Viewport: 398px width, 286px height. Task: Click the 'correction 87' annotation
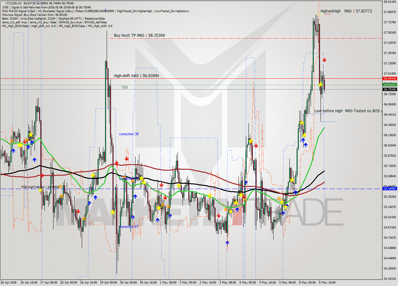129,227
